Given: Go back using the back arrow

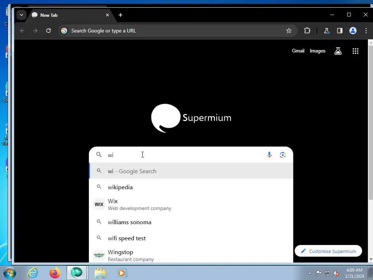Looking at the screenshot, I should point(22,31).
